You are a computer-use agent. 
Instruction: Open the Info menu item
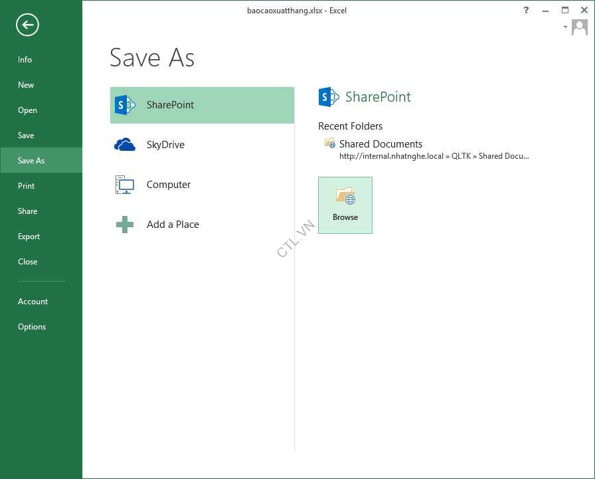click(25, 60)
